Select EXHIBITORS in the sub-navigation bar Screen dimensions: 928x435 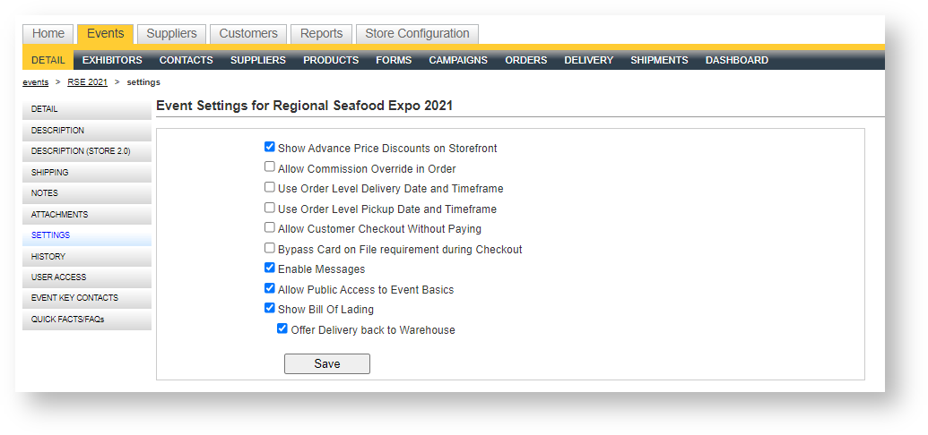tap(112, 60)
